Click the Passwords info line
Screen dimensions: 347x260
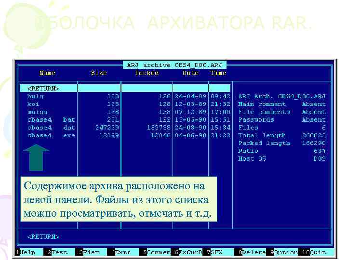coord(282,120)
